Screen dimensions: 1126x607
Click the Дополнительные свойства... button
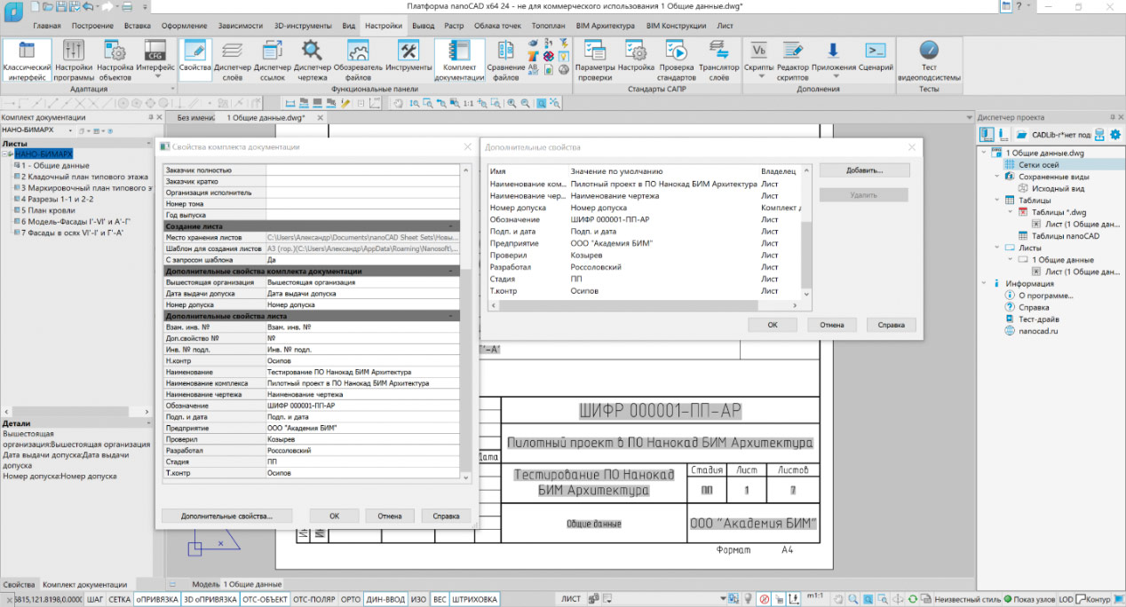tap(225, 516)
